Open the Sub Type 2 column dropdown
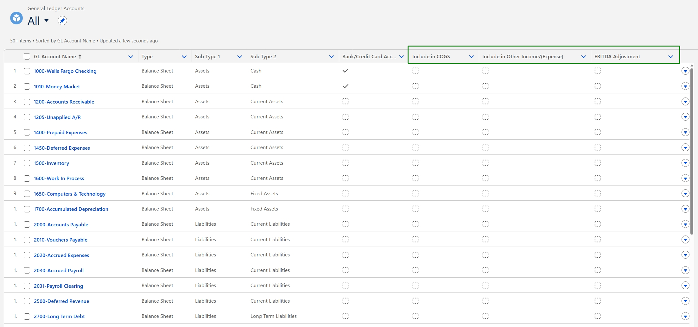 (x=331, y=57)
